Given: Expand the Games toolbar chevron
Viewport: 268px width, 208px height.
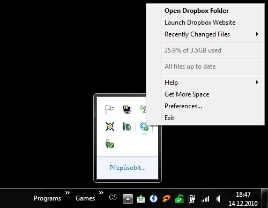Looking at the screenshot, I should [101, 193].
